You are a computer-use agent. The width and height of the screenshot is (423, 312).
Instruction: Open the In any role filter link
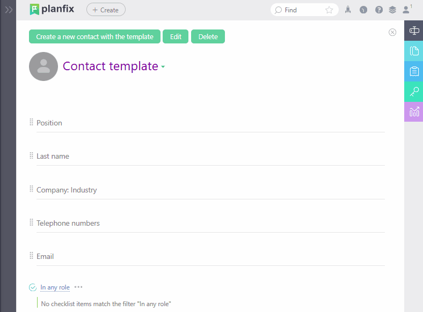point(55,287)
